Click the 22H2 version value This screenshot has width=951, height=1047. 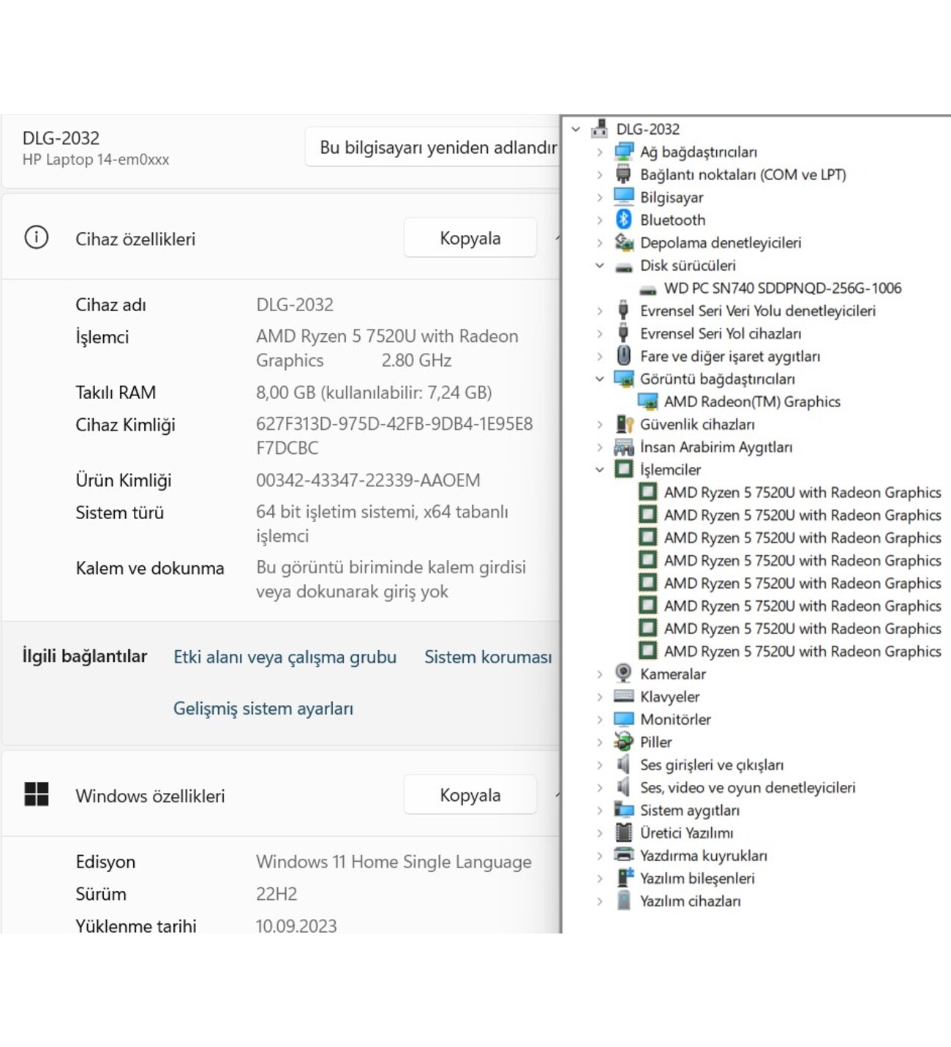pos(277,894)
